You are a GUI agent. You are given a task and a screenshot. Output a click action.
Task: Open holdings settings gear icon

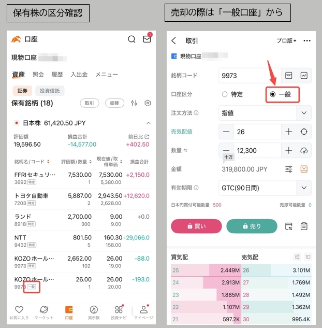[x=148, y=103]
